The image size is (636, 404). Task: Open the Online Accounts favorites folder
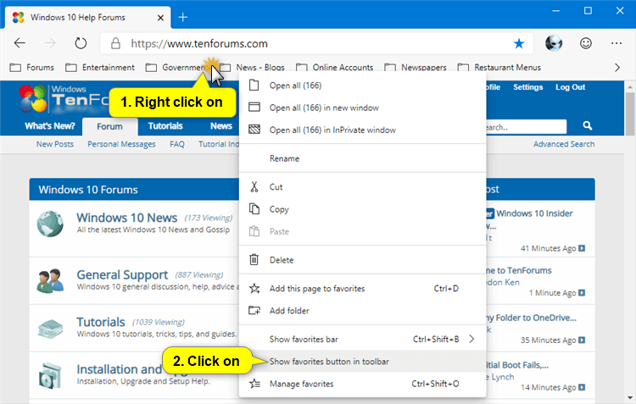335,67
